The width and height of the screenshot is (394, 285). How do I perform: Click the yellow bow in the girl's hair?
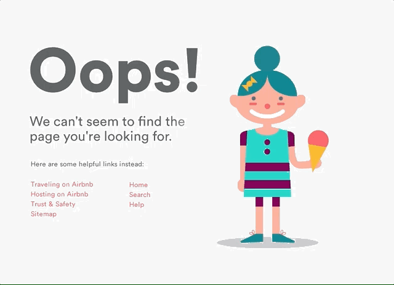click(249, 84)
